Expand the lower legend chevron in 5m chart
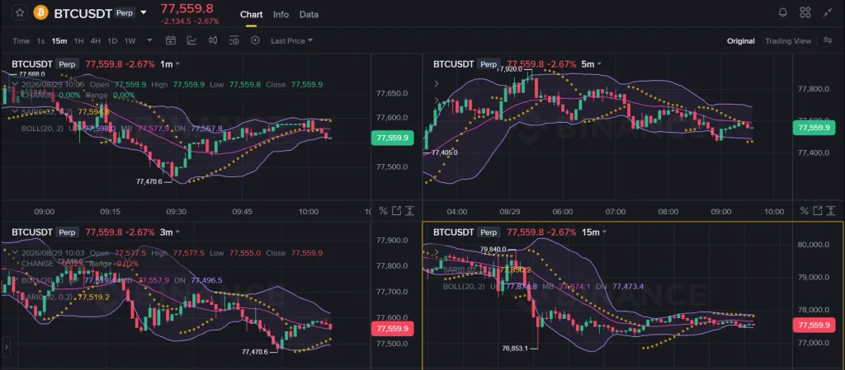 point(437,100)
